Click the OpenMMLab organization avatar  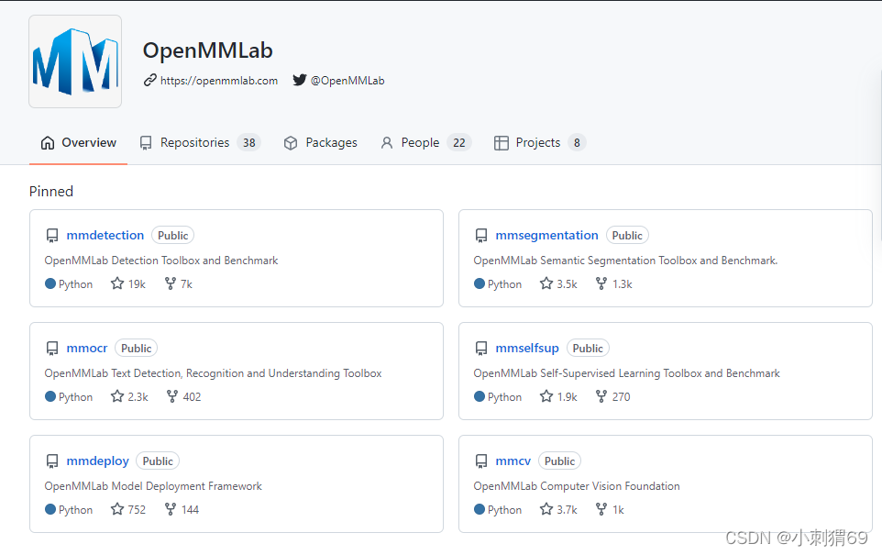pos(74,61)
